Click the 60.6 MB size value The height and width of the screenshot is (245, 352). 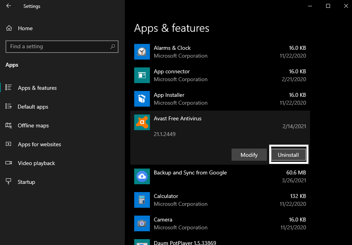point(296,172)
